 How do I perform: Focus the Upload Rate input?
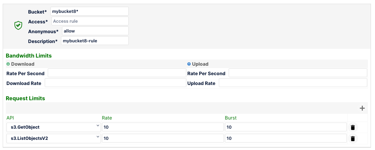tap(293, 83)
